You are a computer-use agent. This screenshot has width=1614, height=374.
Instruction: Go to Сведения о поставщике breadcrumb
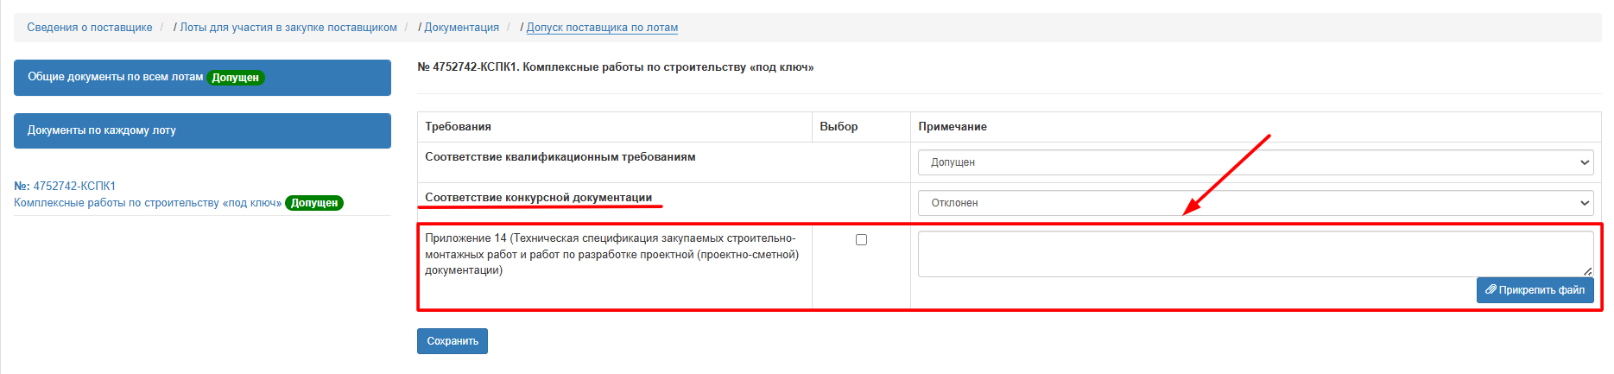pos(89,28)
